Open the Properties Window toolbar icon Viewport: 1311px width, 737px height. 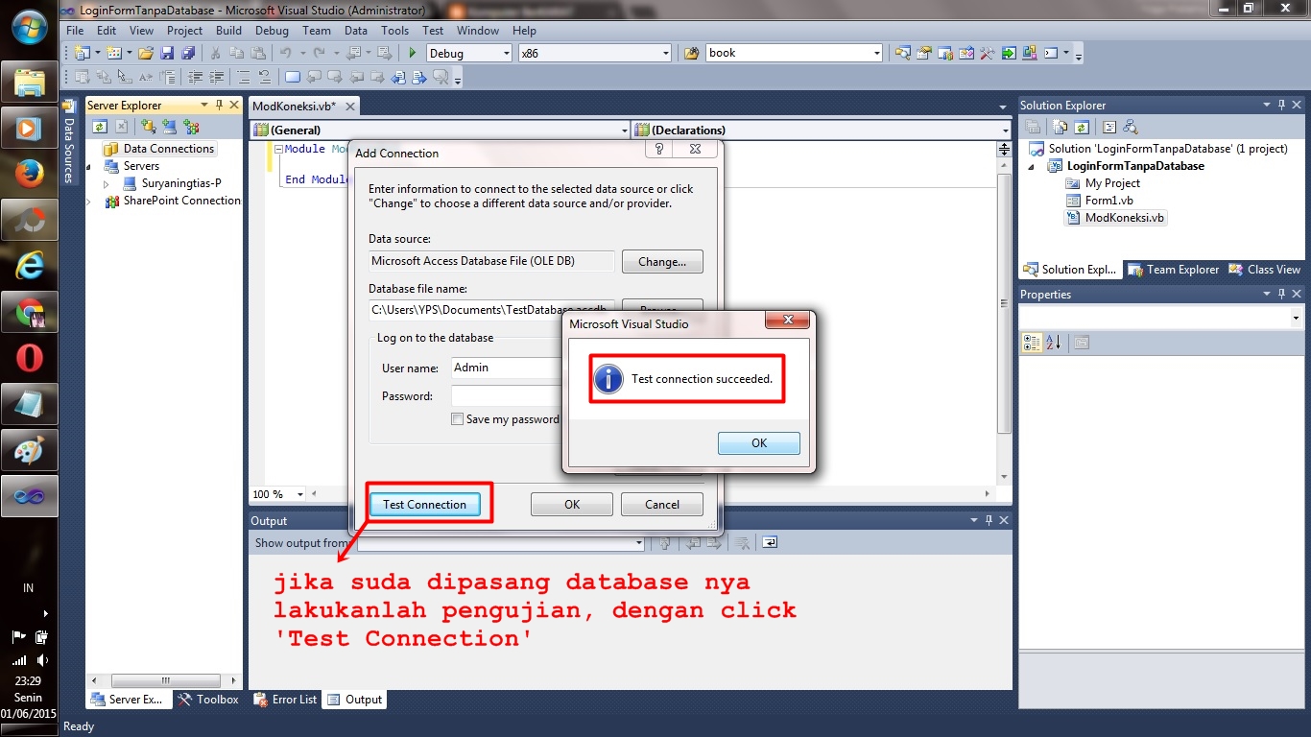(x=924, y=54)
